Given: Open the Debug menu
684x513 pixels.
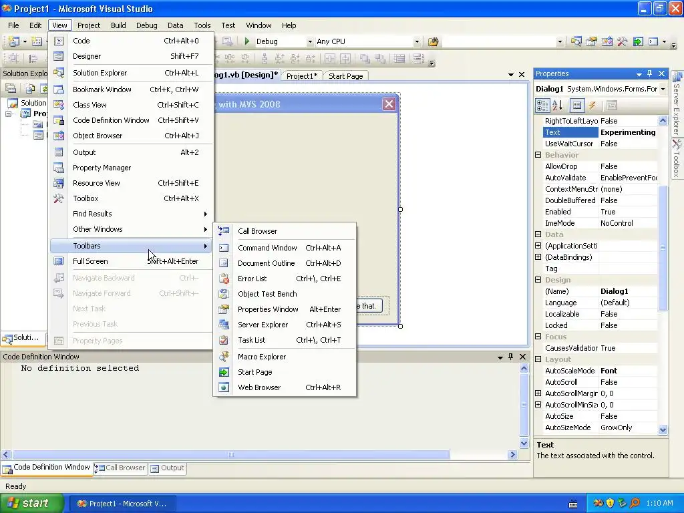Looking at the screenshot, I should tap(146, 25).
